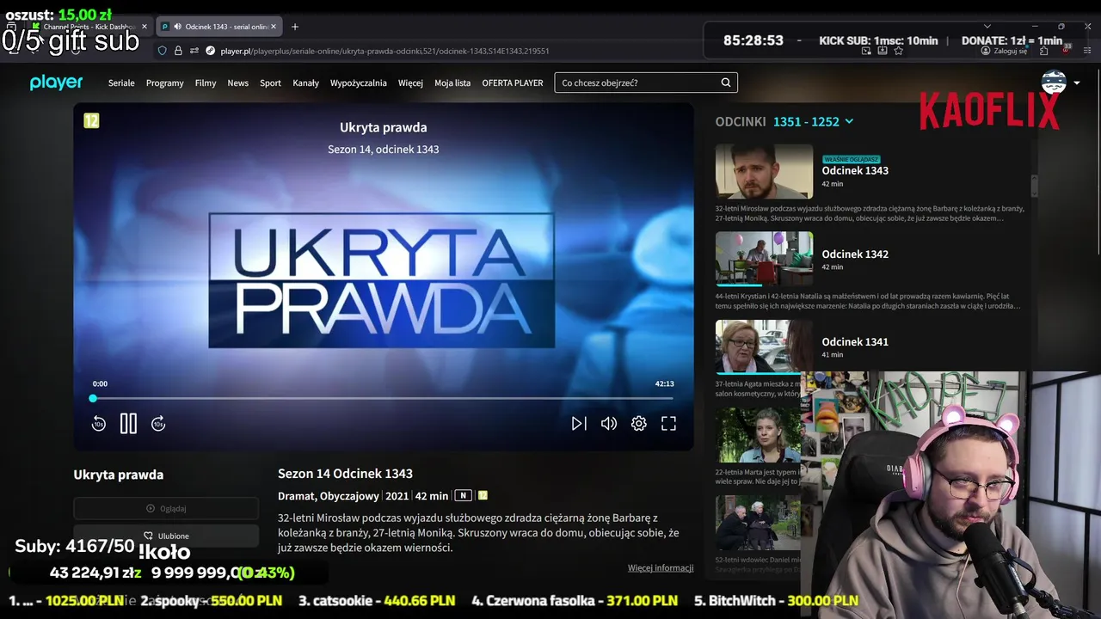Enter fullscreen mode
Image resolution: width=1101 pixels, height=619 pixels.
pos(668,423)
